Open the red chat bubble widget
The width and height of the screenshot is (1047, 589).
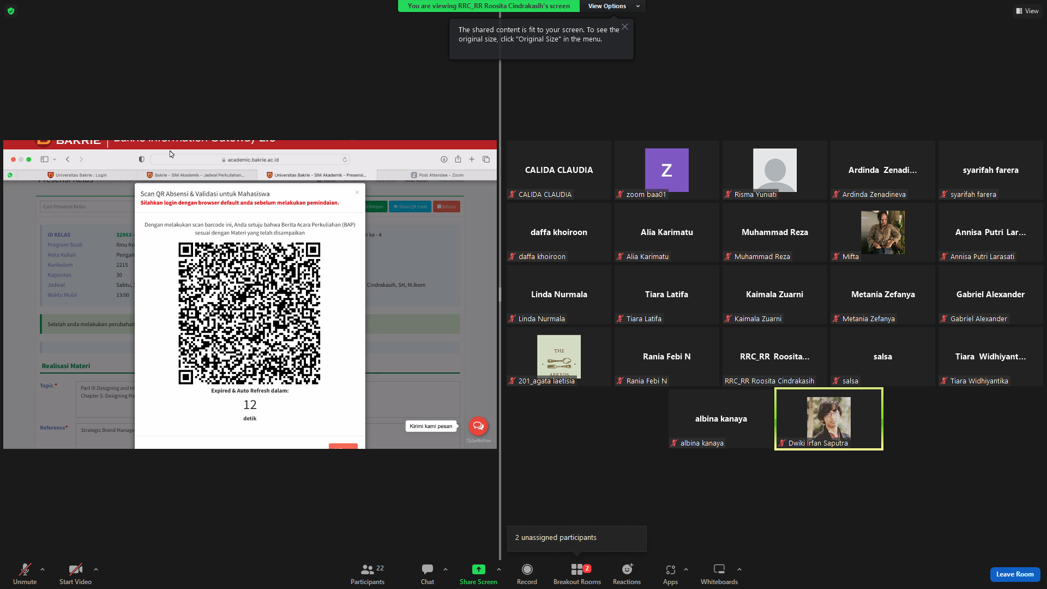pyautogui.click(x=478, y=426)
